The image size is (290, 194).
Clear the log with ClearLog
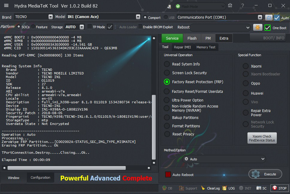(210, 188)
